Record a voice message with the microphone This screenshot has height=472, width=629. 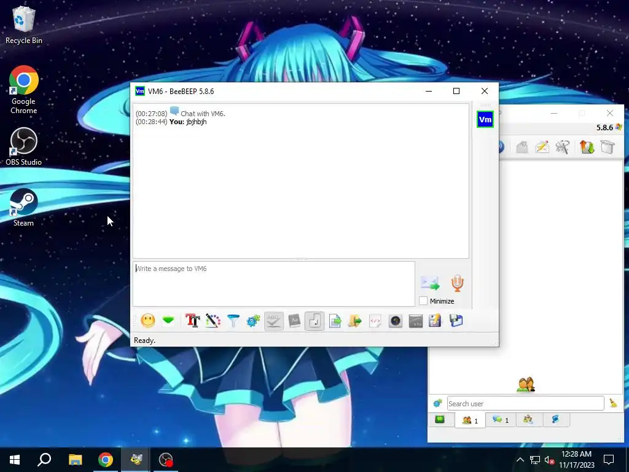point(457,283)
